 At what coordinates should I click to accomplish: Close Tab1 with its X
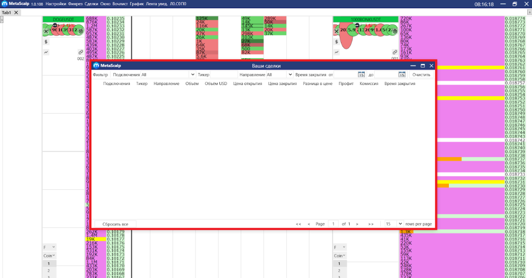[16, 12]
